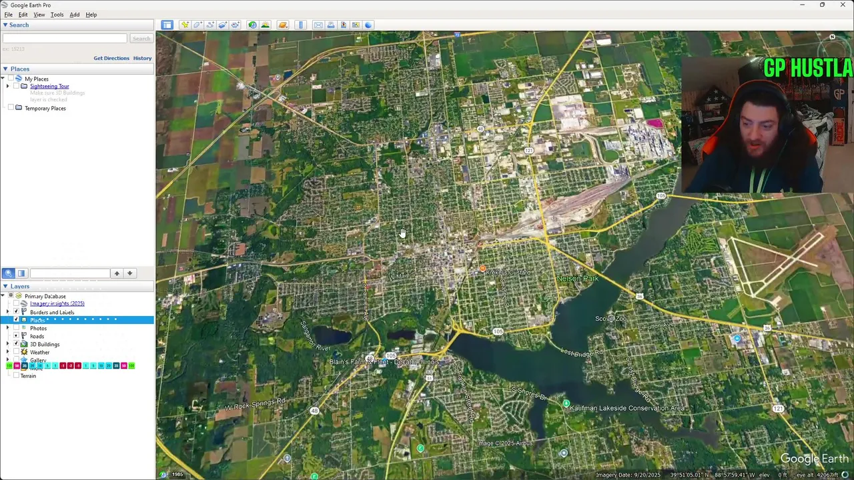Open the search History link
Image resolution: width=854 pixels, height=480 pixels.
point(142,58)
